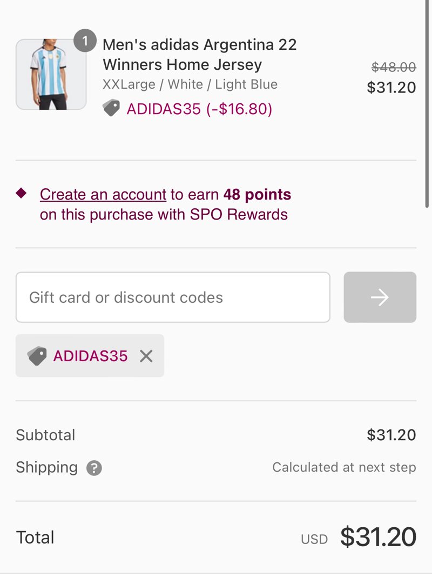The image size is (432, 583).
Task: Click the vertical scrollbar on the right
Action: click(x=427, y=104)
